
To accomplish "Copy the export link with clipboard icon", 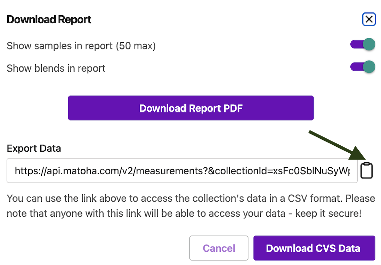I will (x=366, y=170).
